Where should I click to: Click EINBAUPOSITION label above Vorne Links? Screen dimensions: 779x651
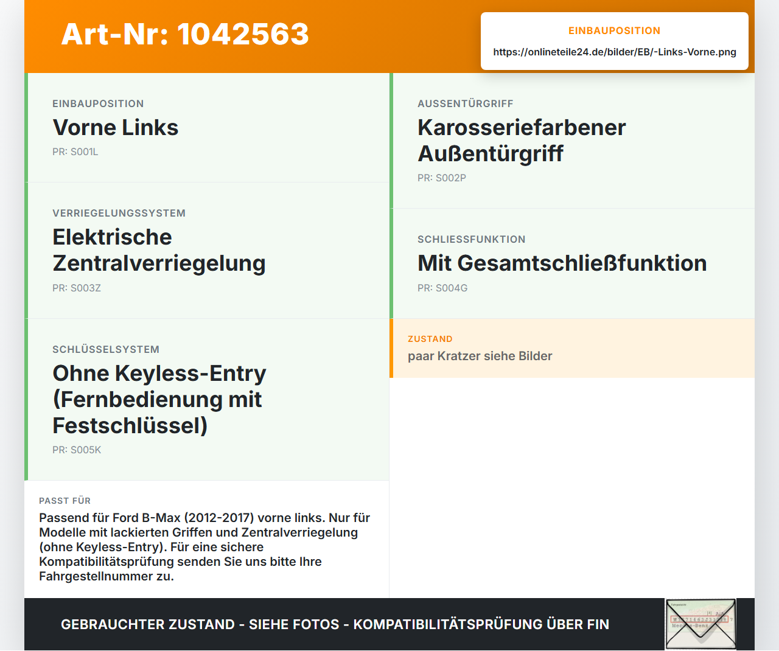(x=98, y=103)
